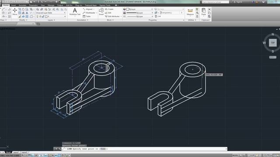Click the W compass direction on ViewCube
280x157 pixels.
(x=264, y=43)
